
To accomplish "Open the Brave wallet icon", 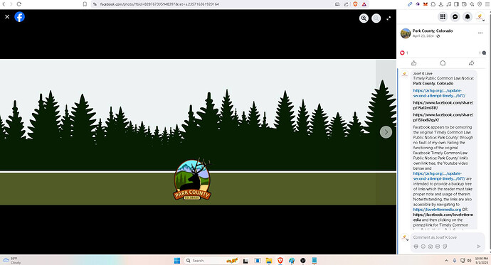I will tap(464, 4).
